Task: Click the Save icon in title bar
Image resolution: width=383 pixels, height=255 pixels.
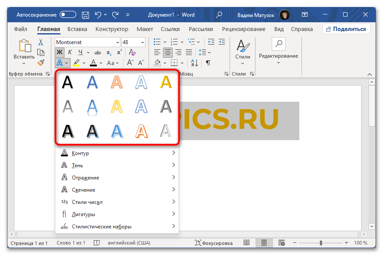Action: pyautogui.click(x=86, y=15)
